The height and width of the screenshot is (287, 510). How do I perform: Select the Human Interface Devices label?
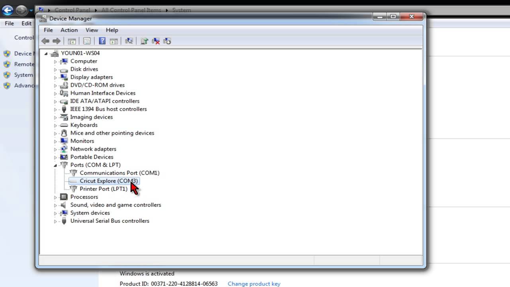tap(103, 93)
